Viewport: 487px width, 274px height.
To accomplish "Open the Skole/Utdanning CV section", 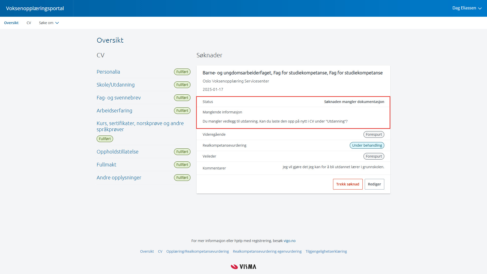I will pyautogui.click(x=115, y=85).
